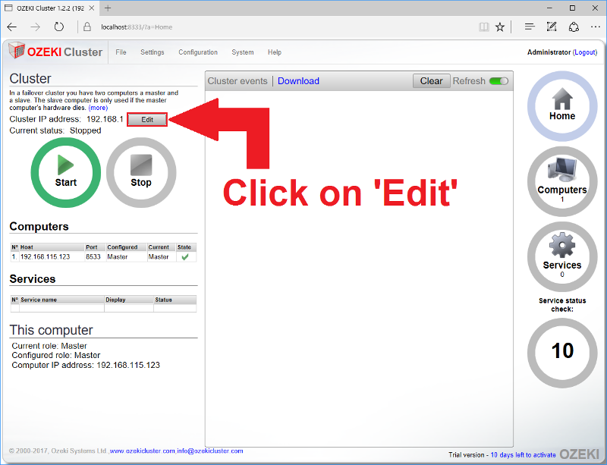Image resolution: width=607 pixels, height=465 pixels.
Task: Open the Configuration menu
Action: click(x=198, y=52)
